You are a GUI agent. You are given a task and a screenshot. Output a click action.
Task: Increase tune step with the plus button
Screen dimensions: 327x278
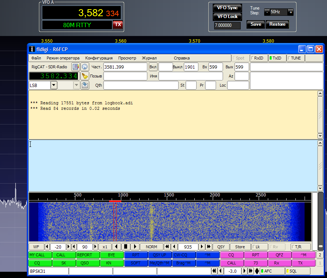pyautogui.click(x=291, y=12)
